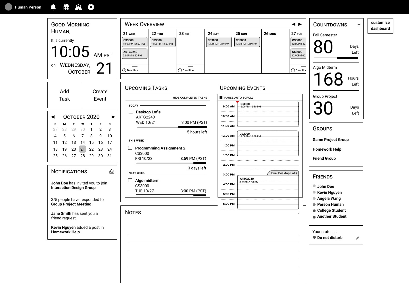The height and width of the screenshot is (291, 409).
Task: Click Hide Completed Tasks
Action: tap(190, 97)
